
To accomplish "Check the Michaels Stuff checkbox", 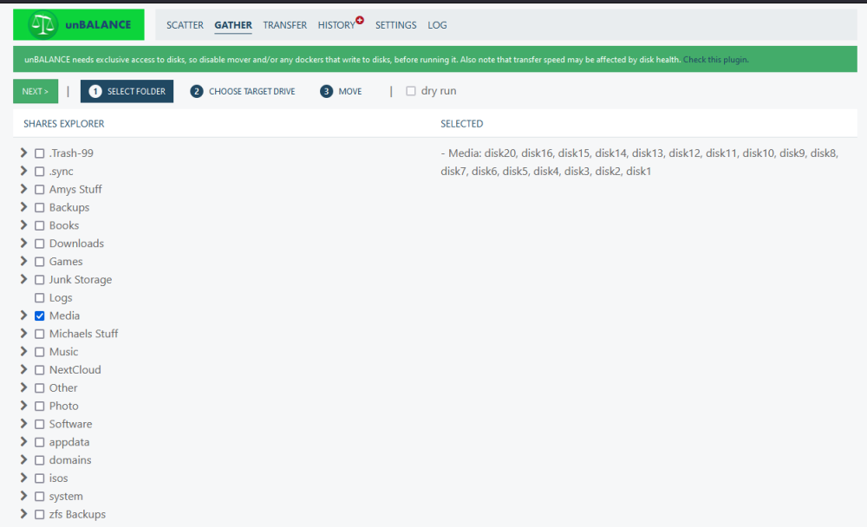I will click(x=39, y=334).
